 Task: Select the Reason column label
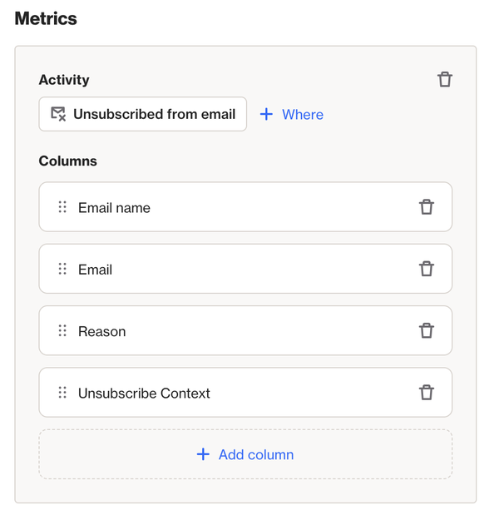(x=101, y=331)
